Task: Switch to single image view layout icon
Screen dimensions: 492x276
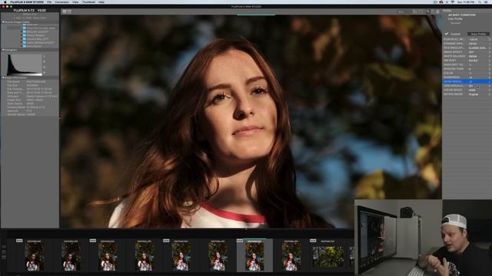Action: click(x=65, y=11)
